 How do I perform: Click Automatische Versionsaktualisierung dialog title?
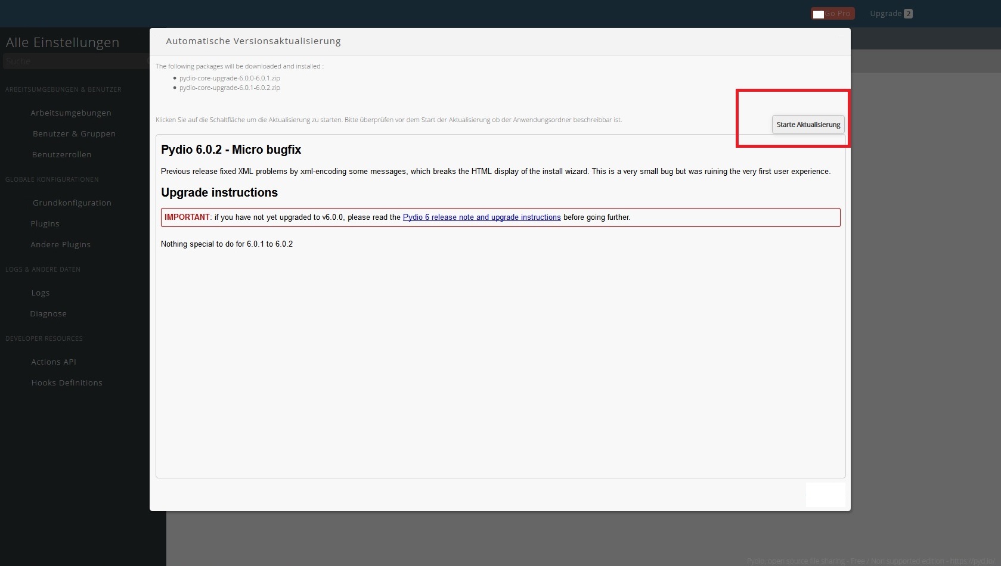point(253,41)
